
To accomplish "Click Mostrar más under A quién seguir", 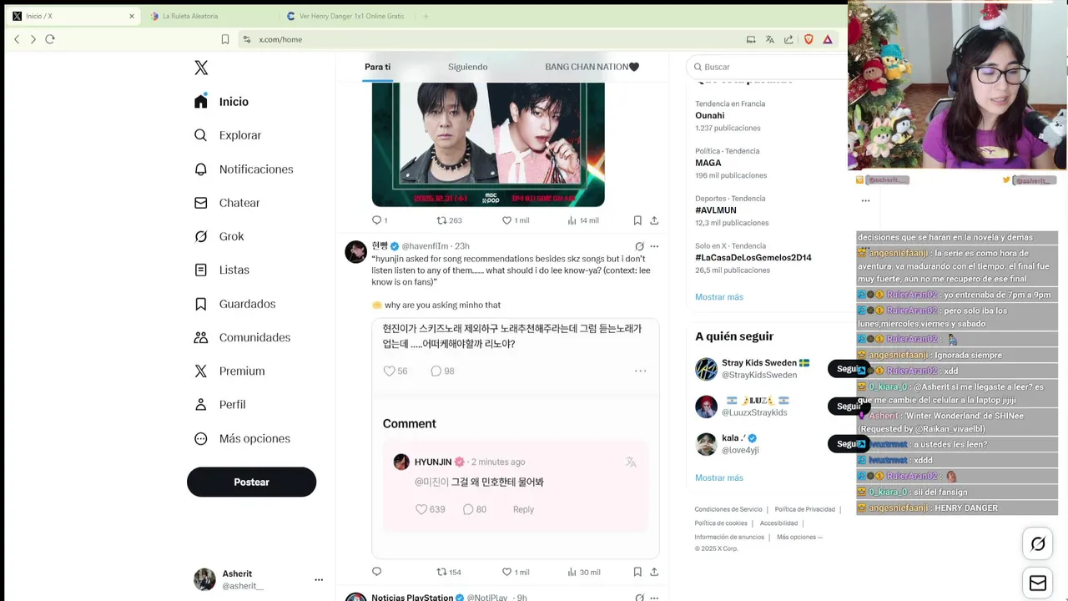I will point(719,478).
